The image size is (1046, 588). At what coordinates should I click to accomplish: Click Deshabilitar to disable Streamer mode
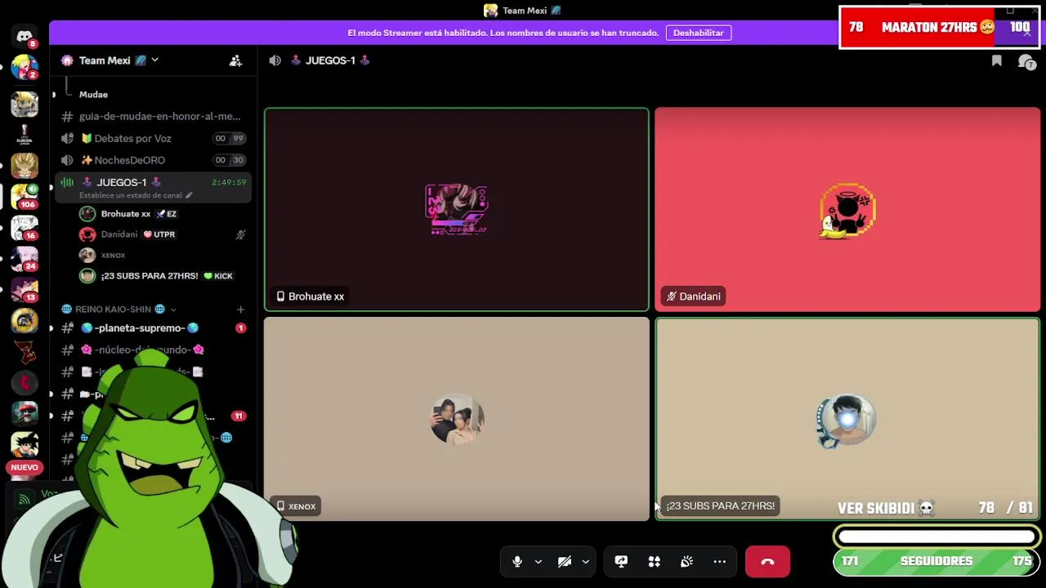(x=699, y=33)
